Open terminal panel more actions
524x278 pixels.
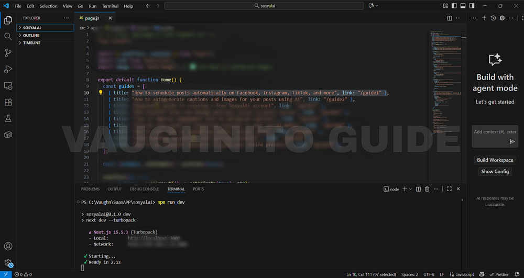[436, 189]
